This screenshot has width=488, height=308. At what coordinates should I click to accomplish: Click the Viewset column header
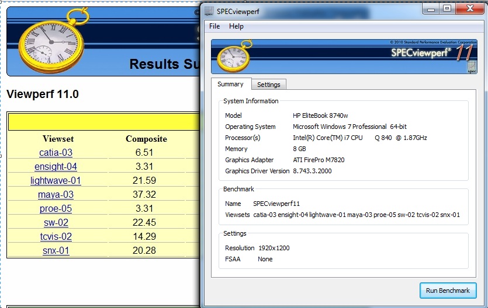click(x=58, y=139)
